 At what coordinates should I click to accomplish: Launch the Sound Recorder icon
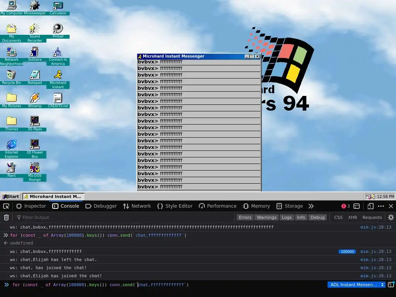coord(34,33)
